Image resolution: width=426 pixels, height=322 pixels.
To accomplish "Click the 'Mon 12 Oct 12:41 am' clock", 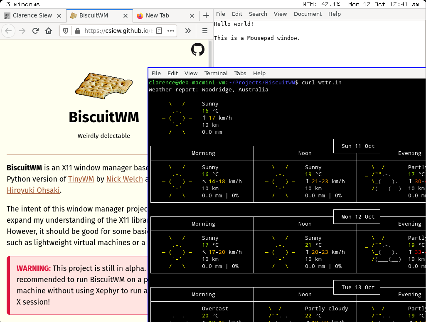I will click(x=384, y=4).
